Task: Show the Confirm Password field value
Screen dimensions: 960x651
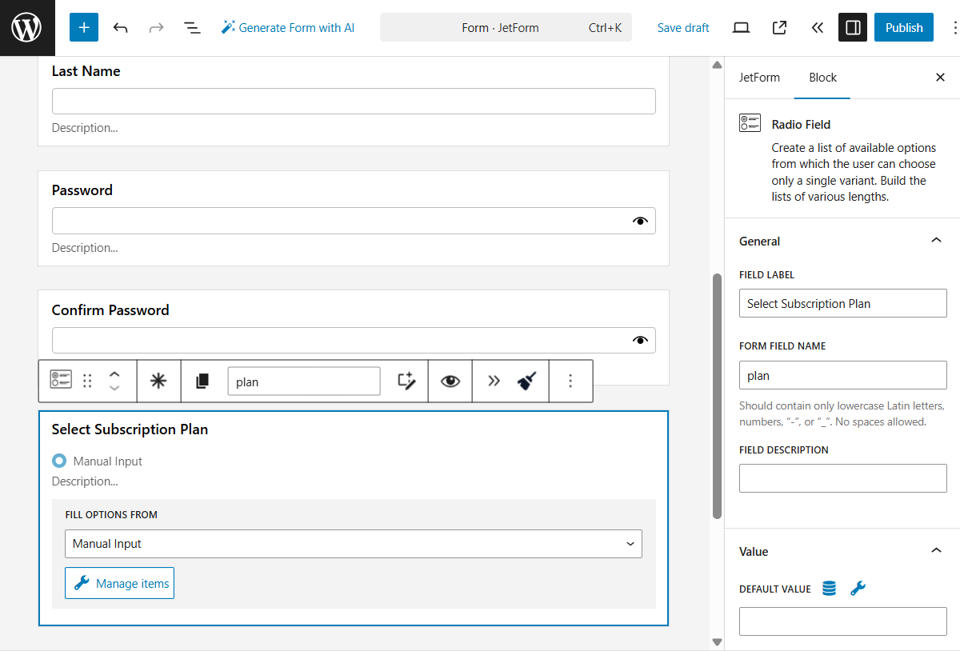Action: coord(639,341)
